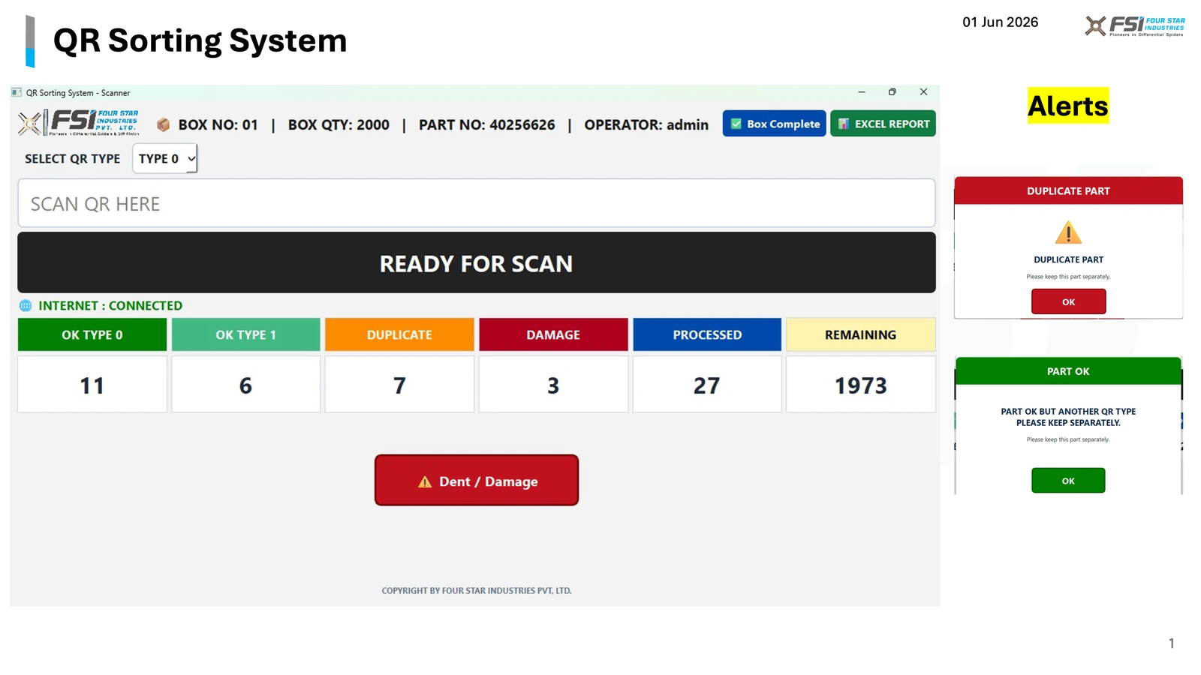Click INTERNET : CONNECTED status text
Viewport: 1201px width, 675px height.
110,306
